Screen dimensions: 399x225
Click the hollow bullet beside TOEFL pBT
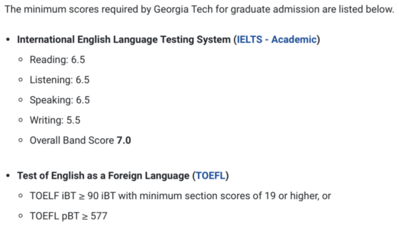pos(20,216)
